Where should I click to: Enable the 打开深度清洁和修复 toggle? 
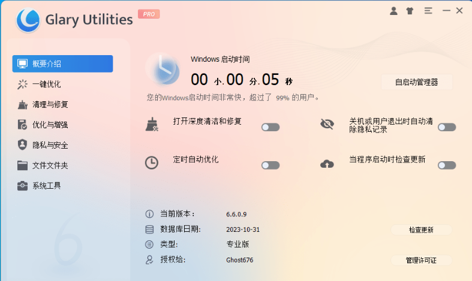(270, 127)
